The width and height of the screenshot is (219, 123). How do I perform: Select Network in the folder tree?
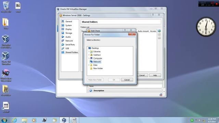(x=97, y=61)
